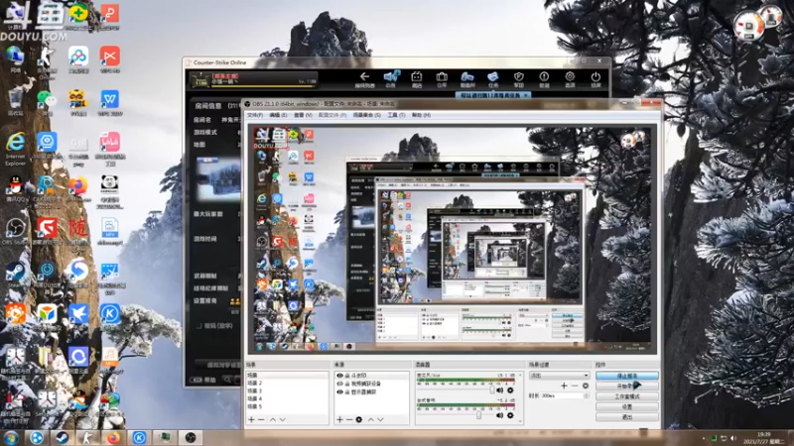Remove selected scene with minus button
This screenshot has height=446, width=794.
261,419
